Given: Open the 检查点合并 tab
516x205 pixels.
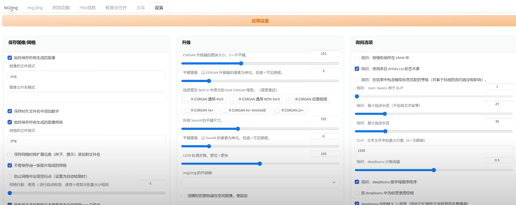Looking at the screenshot, I should click(116, 8).
